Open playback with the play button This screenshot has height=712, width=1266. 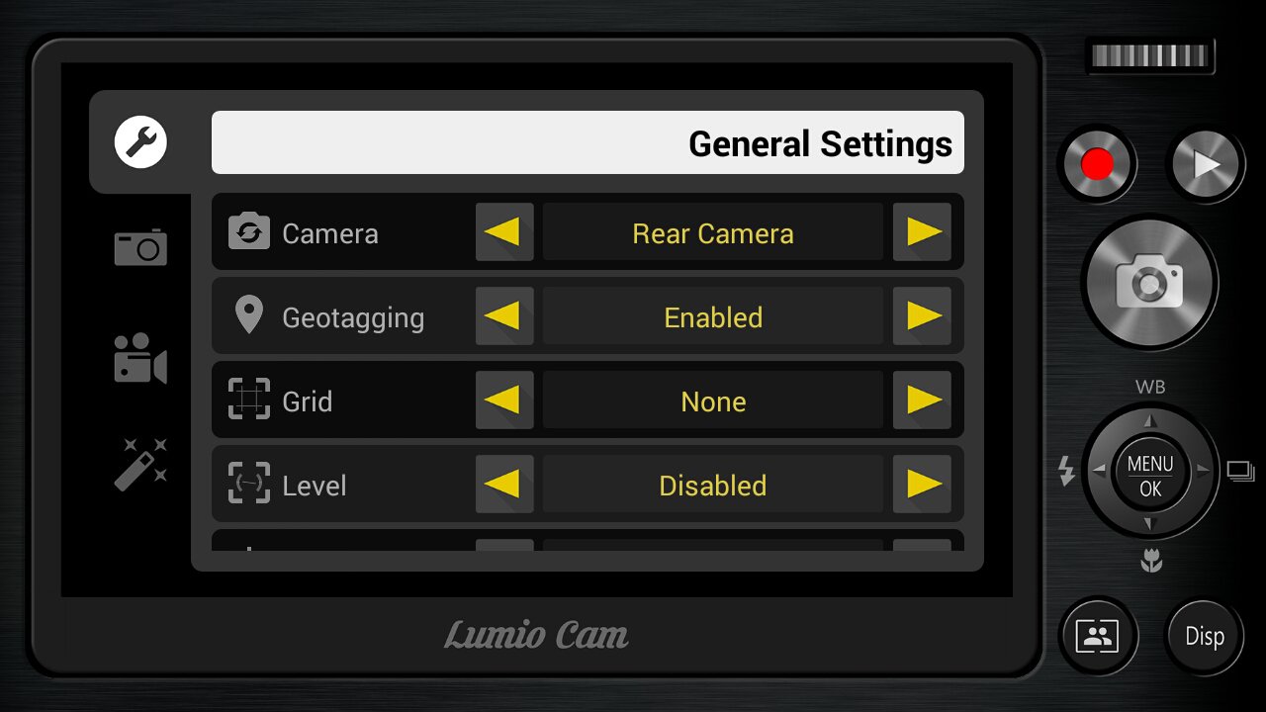(1206, 164)
